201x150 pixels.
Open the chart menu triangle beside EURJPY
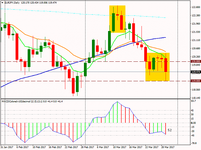coord(3,3)
